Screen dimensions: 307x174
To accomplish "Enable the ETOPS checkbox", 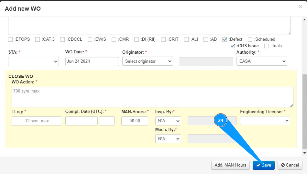I will click(x=11, y=39).
